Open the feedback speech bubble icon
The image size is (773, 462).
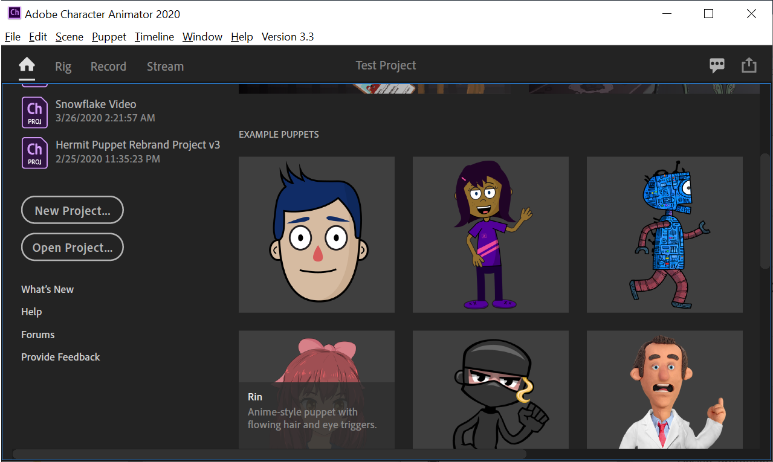coord(717,65)
